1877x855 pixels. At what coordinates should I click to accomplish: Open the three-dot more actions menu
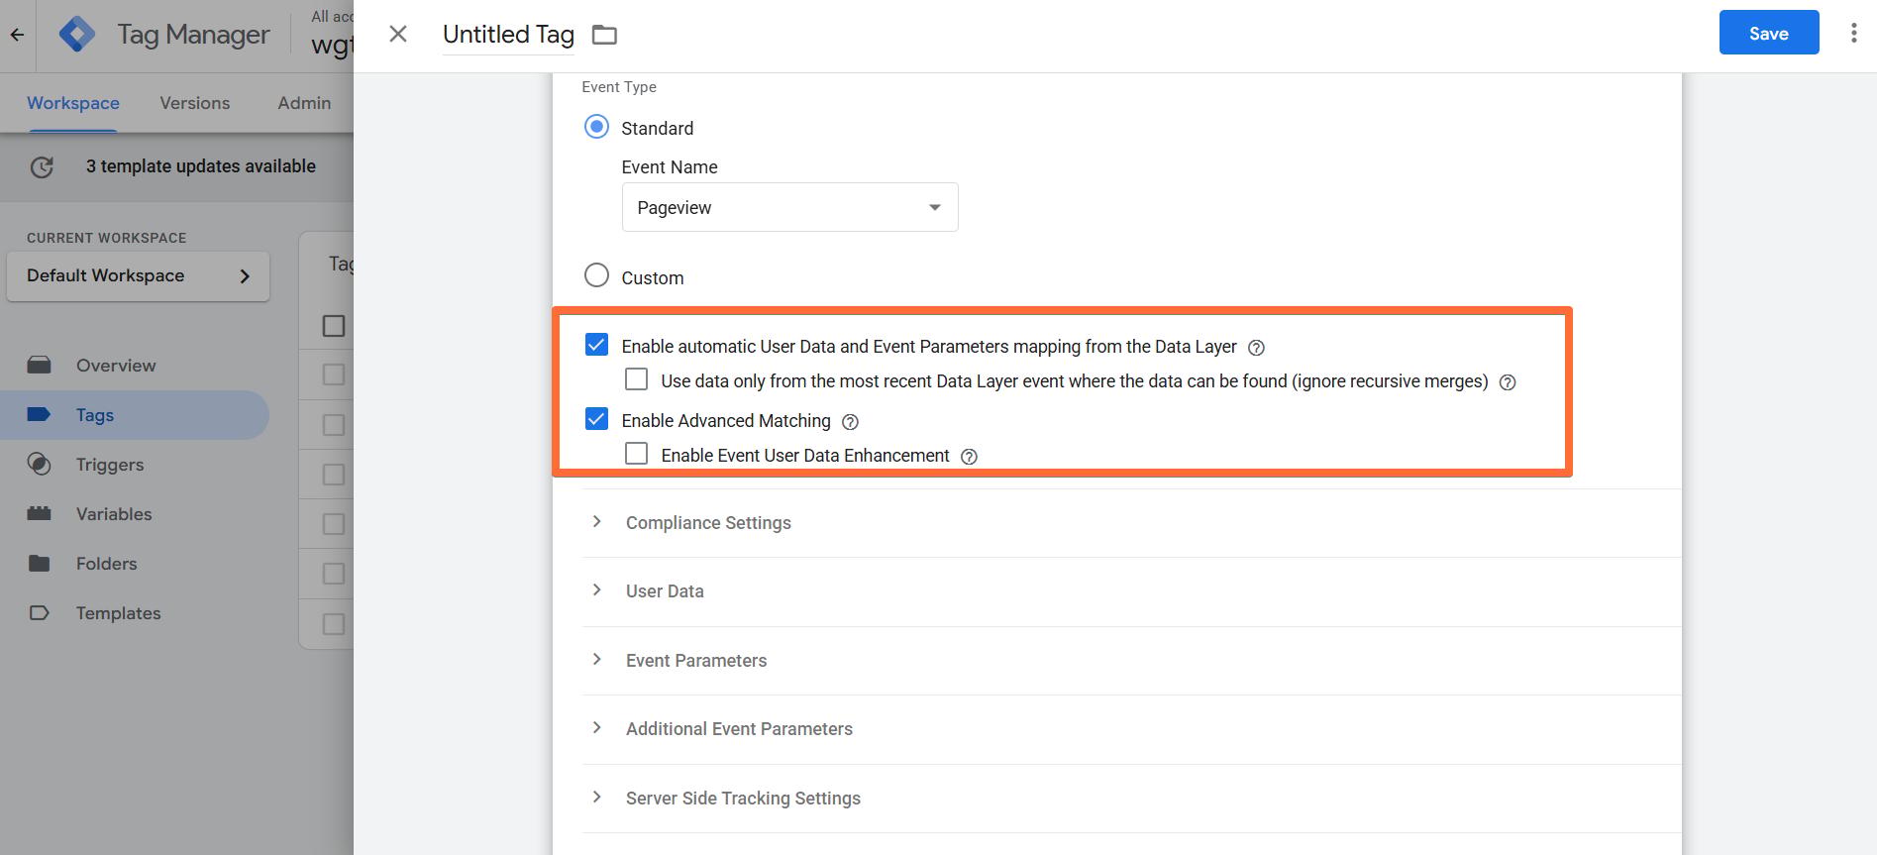click(x=1853, y=34)
